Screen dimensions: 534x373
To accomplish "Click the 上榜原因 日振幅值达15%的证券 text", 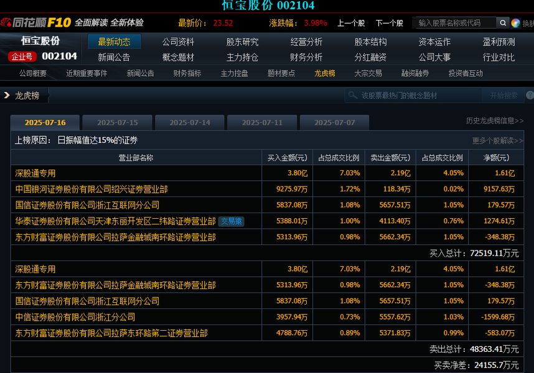I will click(77, 140).
